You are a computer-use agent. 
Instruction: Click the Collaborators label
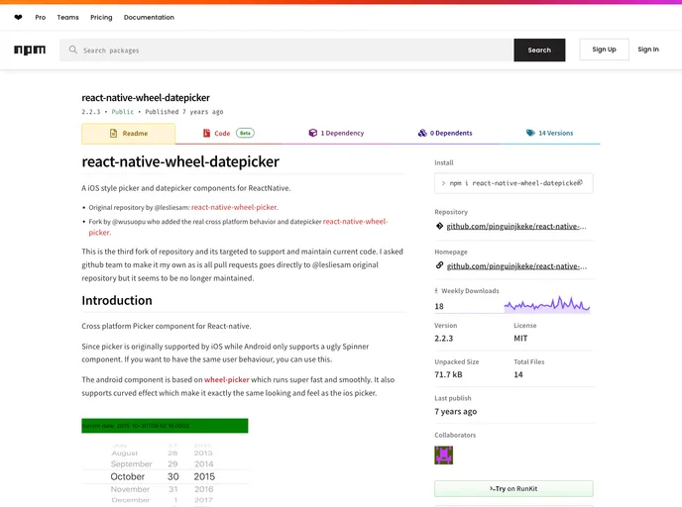tap(455, 435)
